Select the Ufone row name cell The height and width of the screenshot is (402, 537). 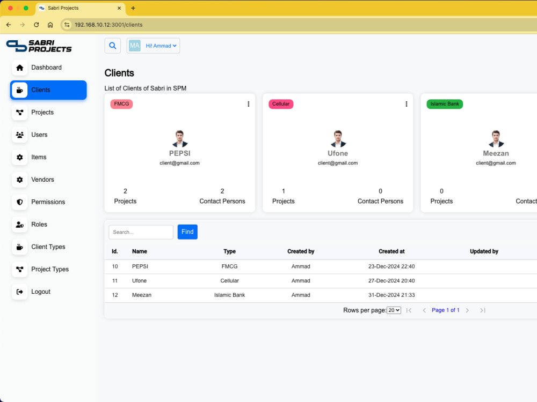pyautogui.click(x=139, y=281)
